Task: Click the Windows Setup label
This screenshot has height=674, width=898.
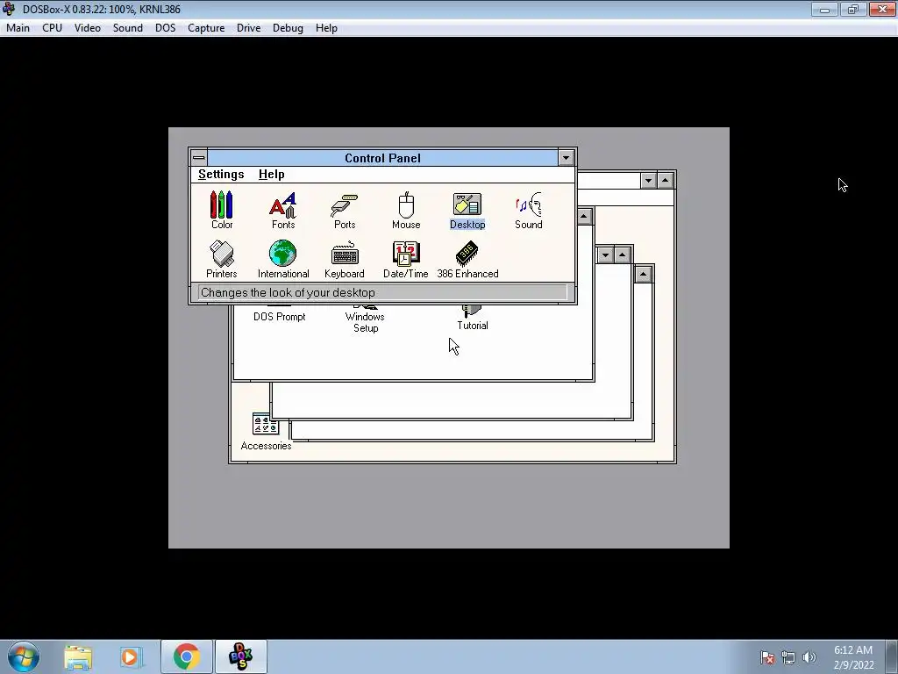Action: coord(366,322)
